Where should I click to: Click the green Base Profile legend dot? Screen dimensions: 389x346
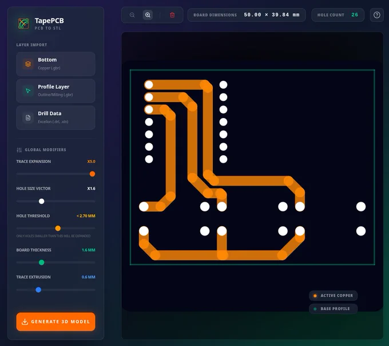click(315, 309)
